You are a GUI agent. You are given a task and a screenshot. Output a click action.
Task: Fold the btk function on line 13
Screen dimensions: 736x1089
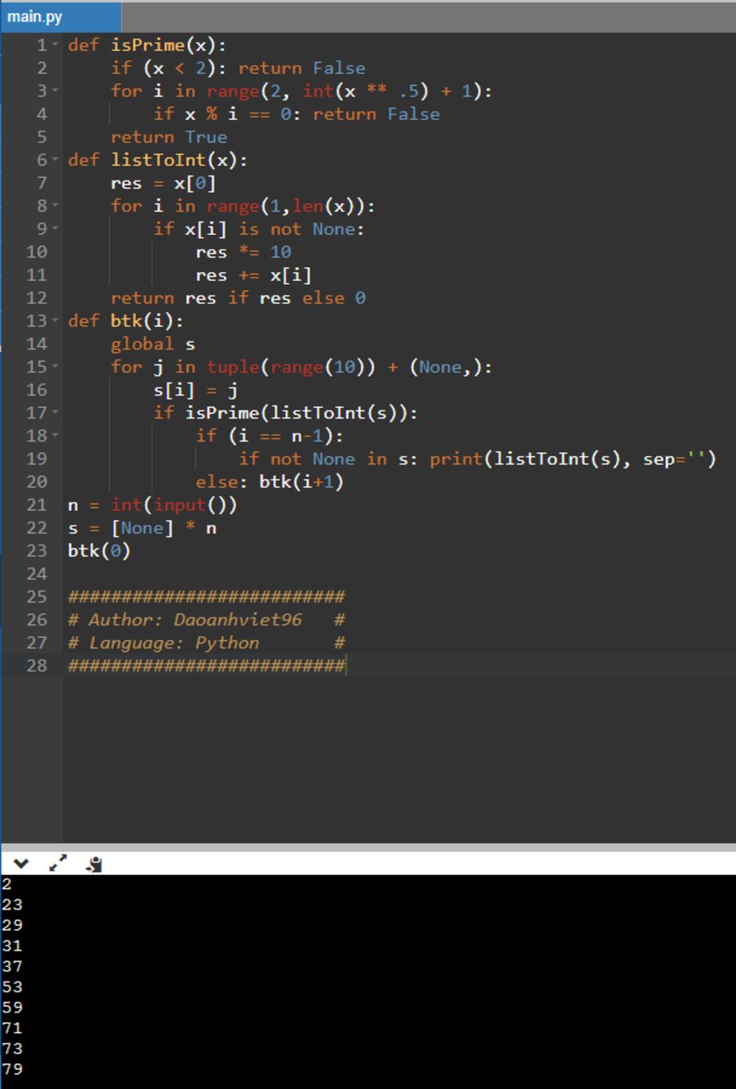(55, 321)
